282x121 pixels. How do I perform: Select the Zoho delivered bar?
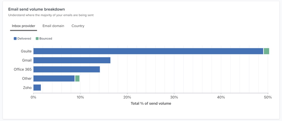click(37, 88)
